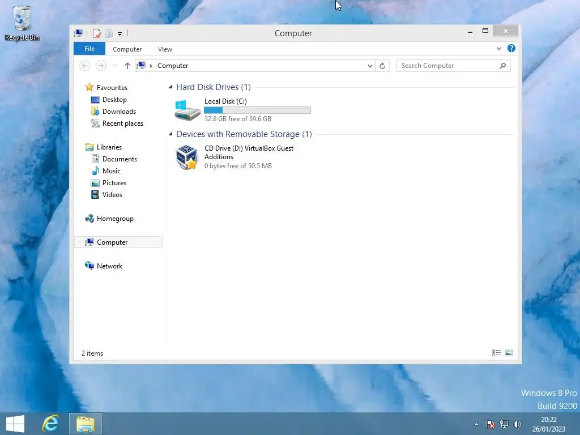
Task: Select Computer in the navigation pane
Action: [118, 242]
